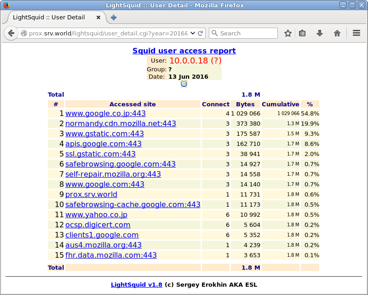Show bookmarks list icon in toolbar

click(x=302, y=33)
